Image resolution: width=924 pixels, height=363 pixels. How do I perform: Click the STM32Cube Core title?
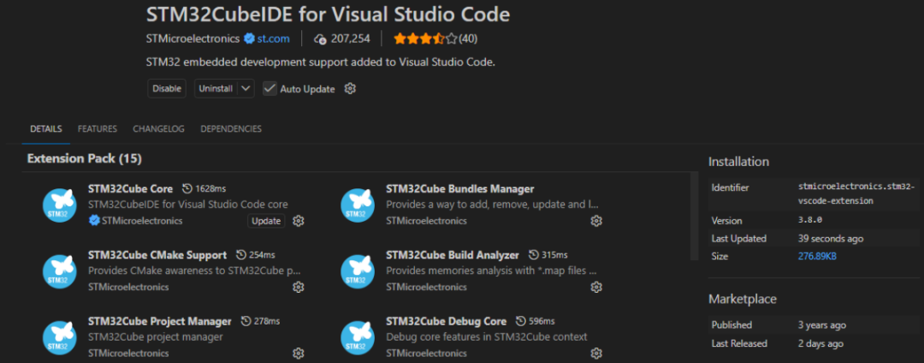pyautogui.click(x=130, y=188)
